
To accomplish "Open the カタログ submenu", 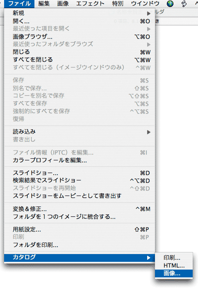I will tap(80, 258).
